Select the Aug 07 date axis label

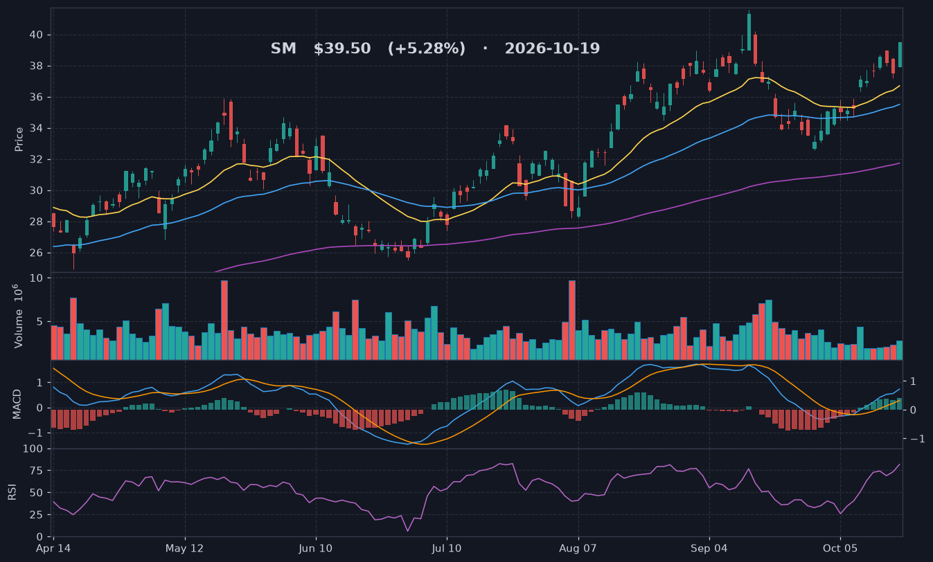(578, 548)
